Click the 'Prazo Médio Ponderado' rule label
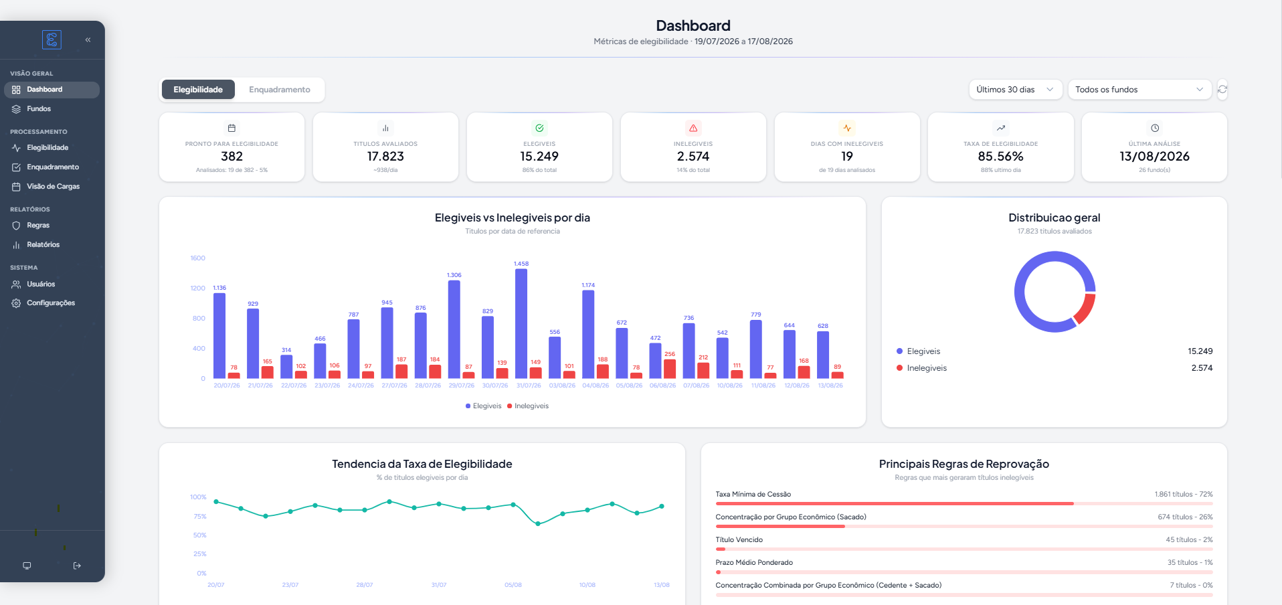Viewport: 1282px width, 605px height. (x=754, y=563)
